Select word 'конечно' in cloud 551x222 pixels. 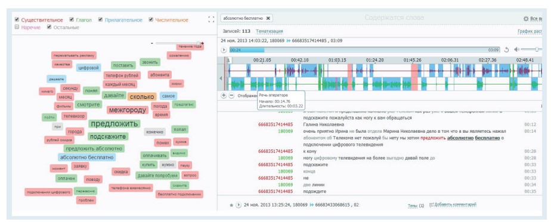pyautogui.click(x=154, y=132)
